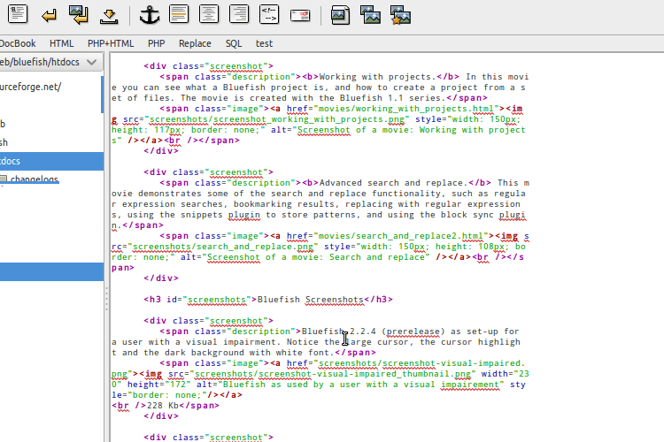Viewport: 664px width, 442px height.
Task: Switch to the HTML snippets tab
Action: click(x=61, y=42)
